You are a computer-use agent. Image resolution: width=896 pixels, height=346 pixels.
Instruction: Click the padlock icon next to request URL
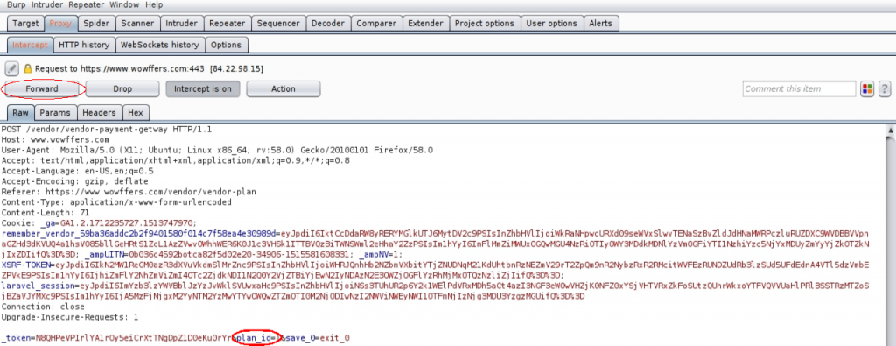click(27, 68)
